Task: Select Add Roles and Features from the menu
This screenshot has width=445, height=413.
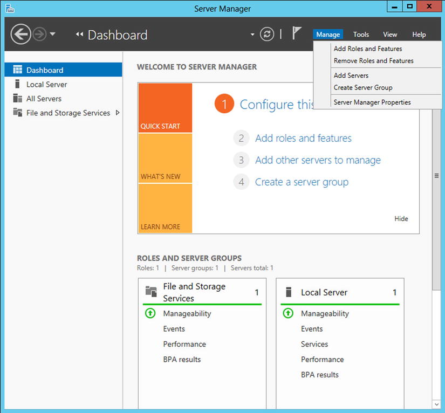Action: tap(368, 49)
